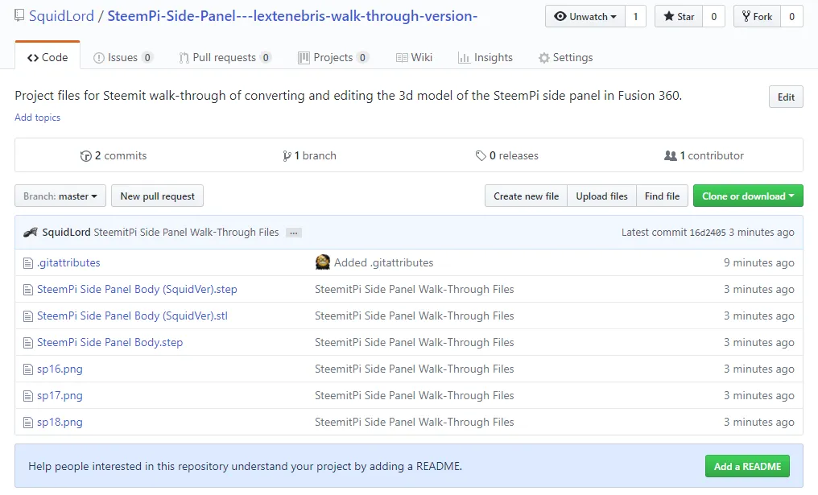818x495 pixels.
Task: Click the fork count beside Fork
Action: (x=792, y=16)
